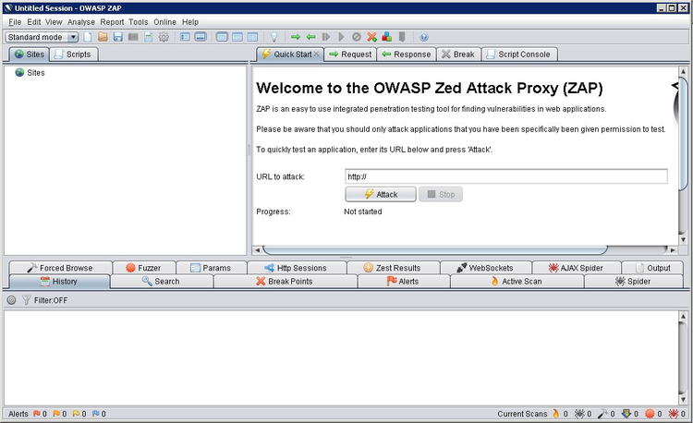This screenshot has height=423, width=693.
Task: Open the Tools menu
Action: (x=139, y=22)
